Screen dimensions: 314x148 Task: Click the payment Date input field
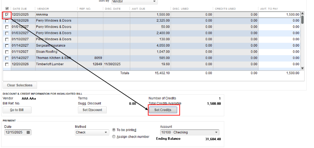pos(15,132)
